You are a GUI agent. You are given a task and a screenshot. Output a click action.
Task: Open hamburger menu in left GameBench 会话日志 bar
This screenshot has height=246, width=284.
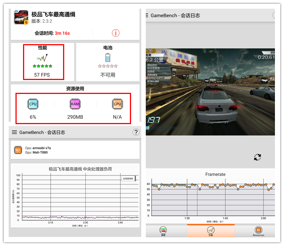14,132
